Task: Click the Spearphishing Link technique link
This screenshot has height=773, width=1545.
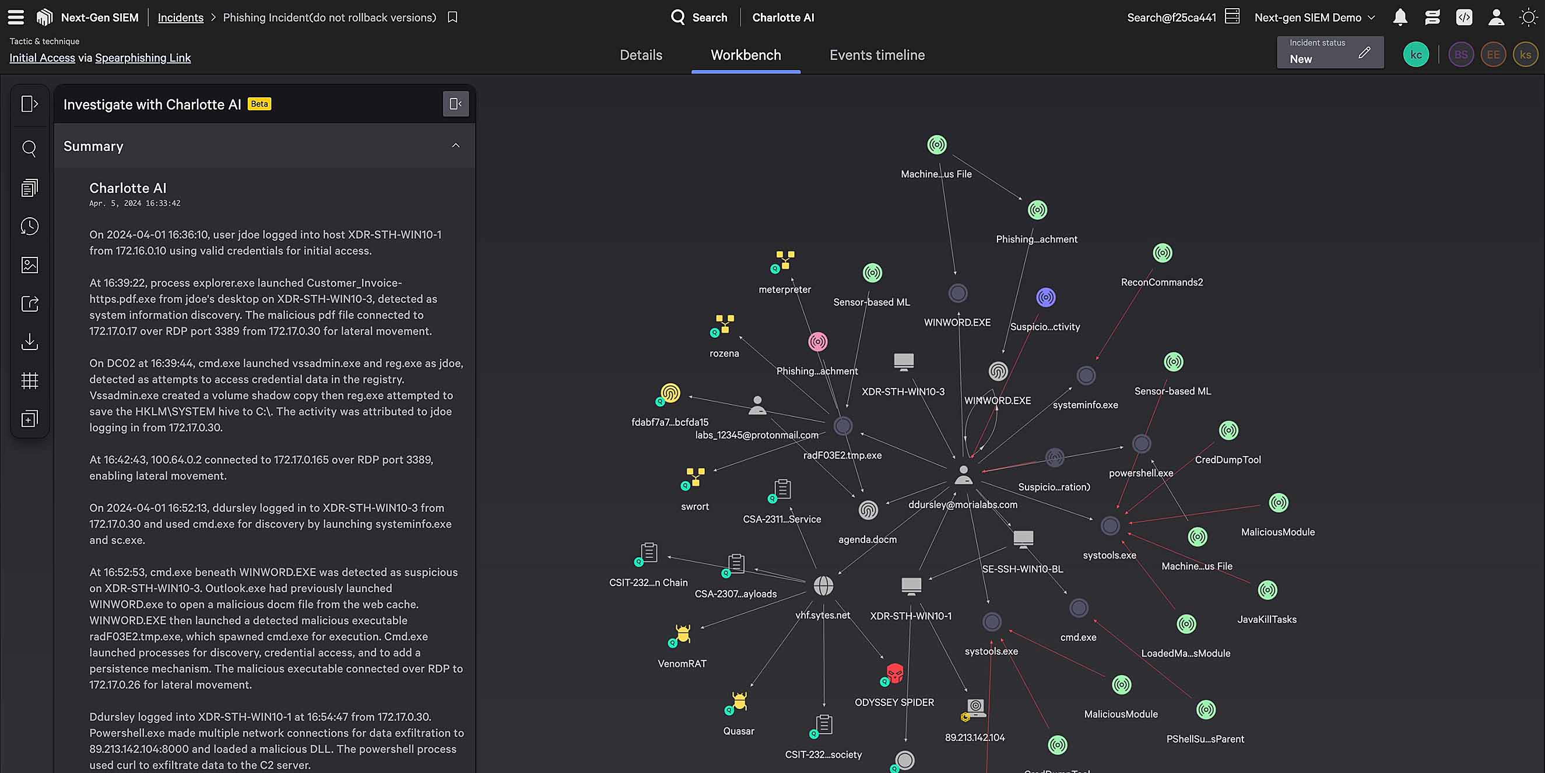Action: [x=143, y=58]
